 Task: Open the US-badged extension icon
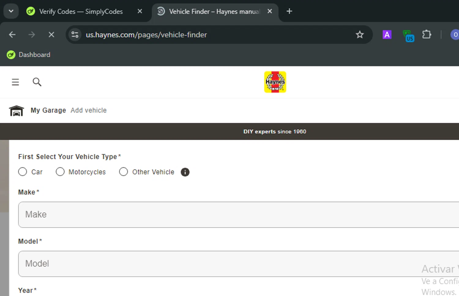tap(408, 36)
